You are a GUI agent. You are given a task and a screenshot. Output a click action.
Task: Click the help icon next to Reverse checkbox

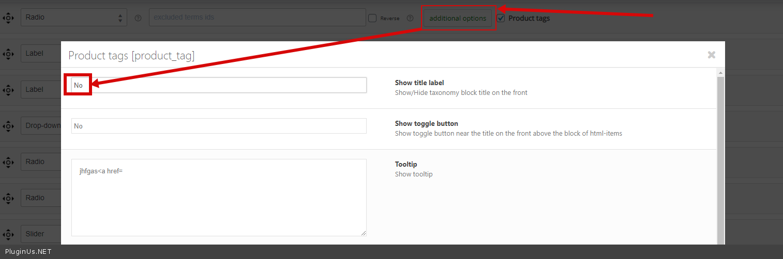point(410,18)
